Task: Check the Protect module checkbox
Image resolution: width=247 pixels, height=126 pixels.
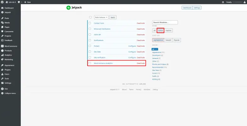Action: point(90,46)
